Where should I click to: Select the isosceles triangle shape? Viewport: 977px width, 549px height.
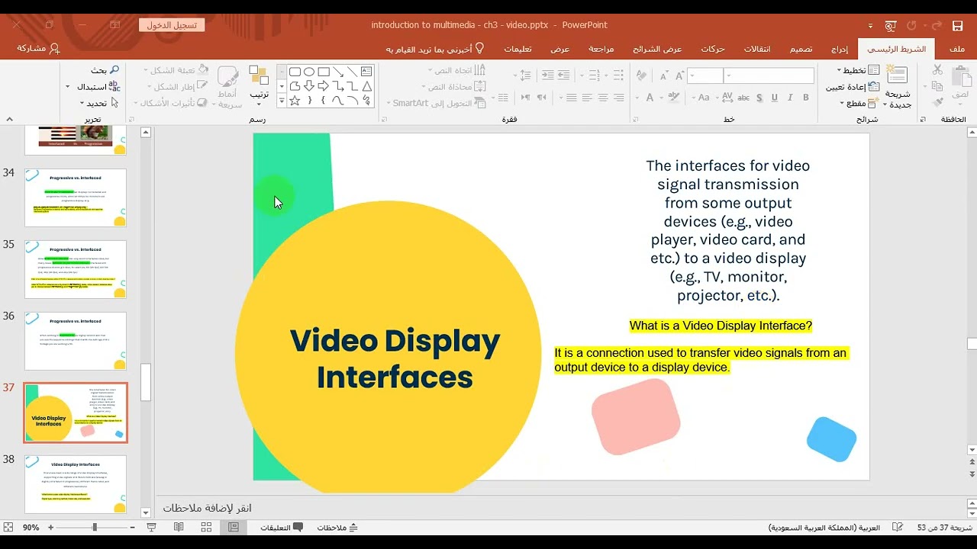(x=366, y=86)
